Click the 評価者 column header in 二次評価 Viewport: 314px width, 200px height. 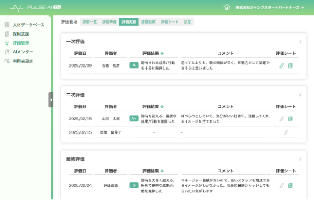[x=111, y=107]
